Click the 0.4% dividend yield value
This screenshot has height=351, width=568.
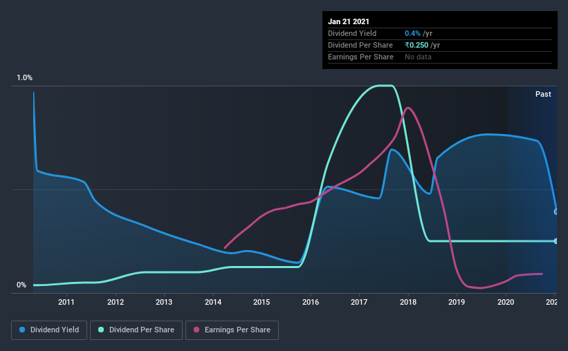click(x=412, y=33)
